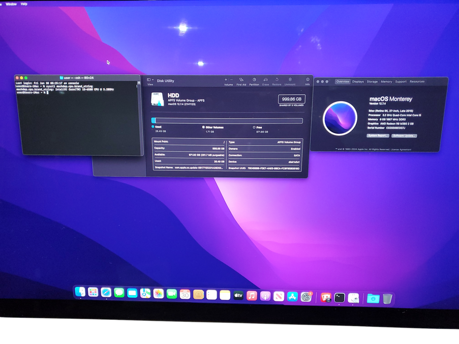Click the macOS Monterey logo image

340,118
